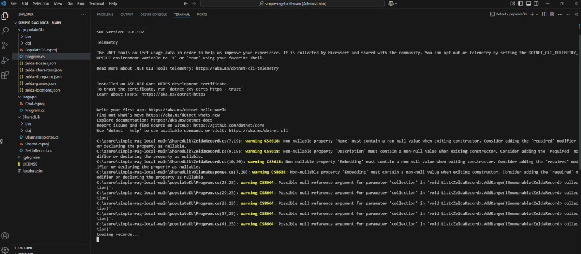The height and width of the screenshot is (254, 581).
Task: Click the VS Code logo icon
Action: [x=3, y=3]
